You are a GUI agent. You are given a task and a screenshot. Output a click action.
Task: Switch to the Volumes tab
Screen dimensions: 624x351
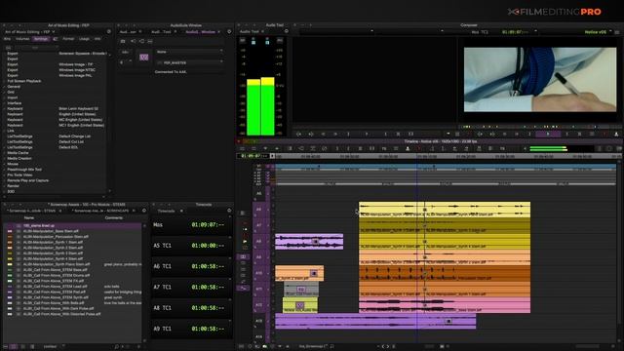pos(22,39)
